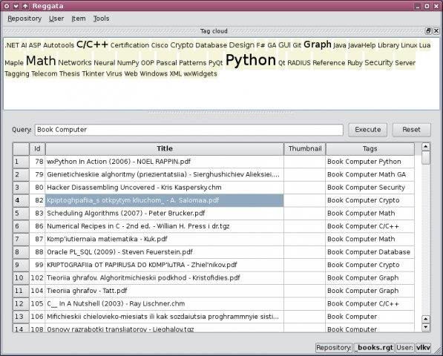The image size is (443, 356).
Task: Select 'Oracle PL_SQL (2009)' title cell
Action: [165, 252]
